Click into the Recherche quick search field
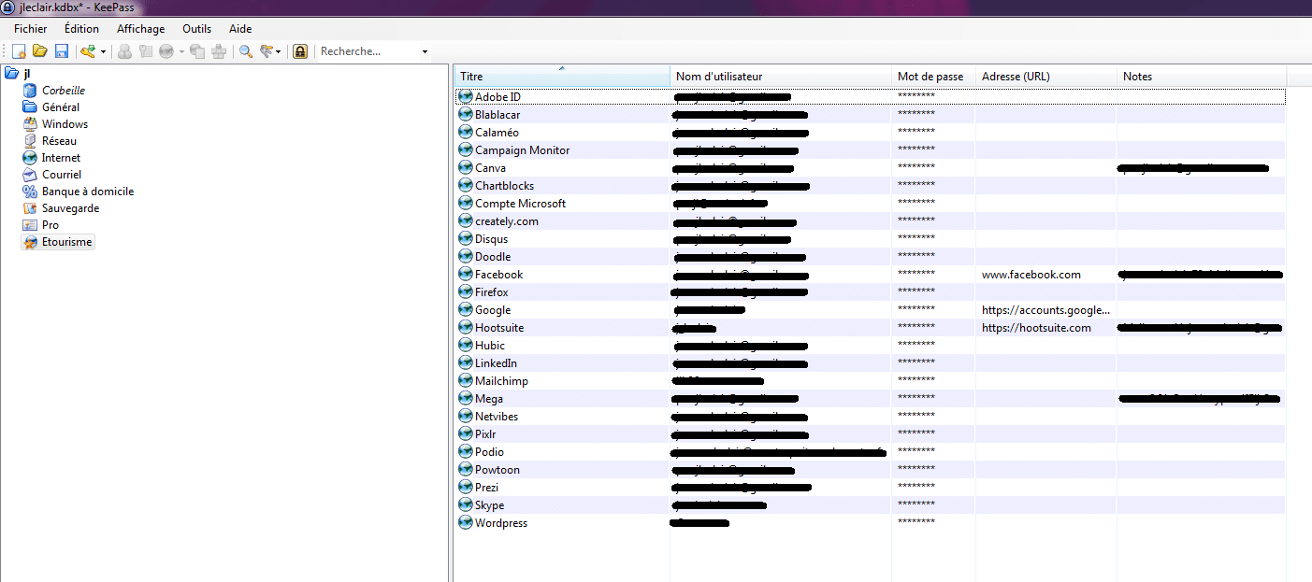 click(x=368, y=51)
